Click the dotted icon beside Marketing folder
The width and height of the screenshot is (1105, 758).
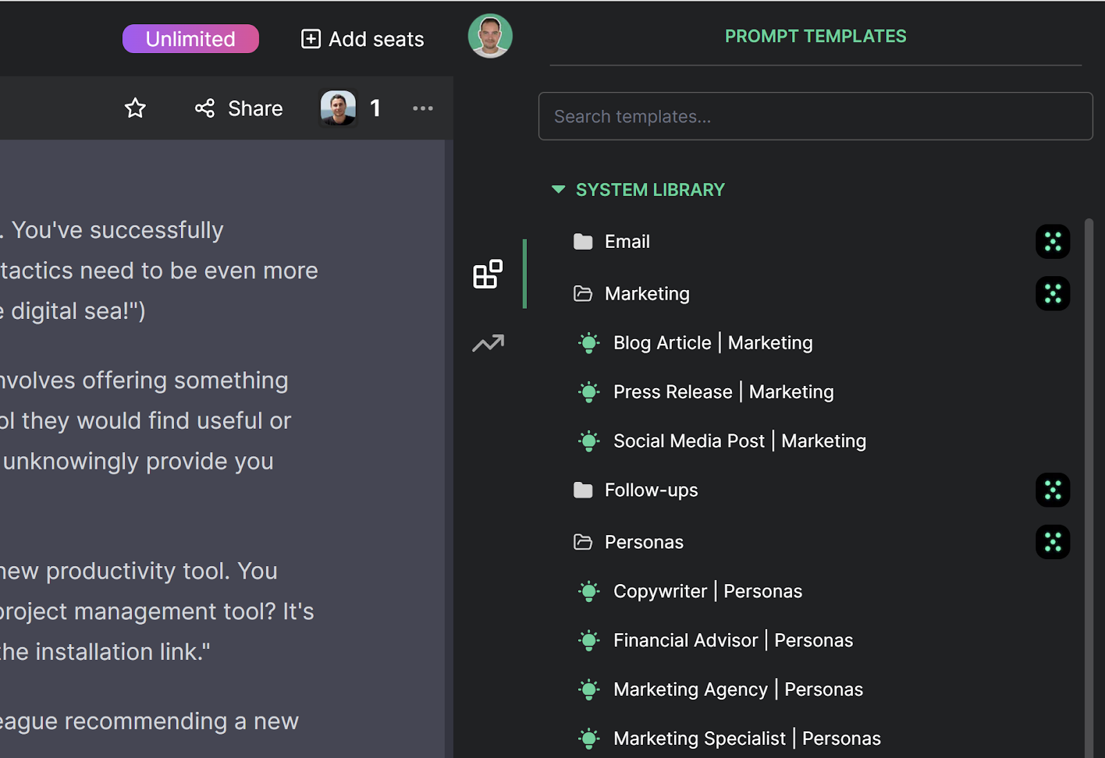tap(1053, 293)
